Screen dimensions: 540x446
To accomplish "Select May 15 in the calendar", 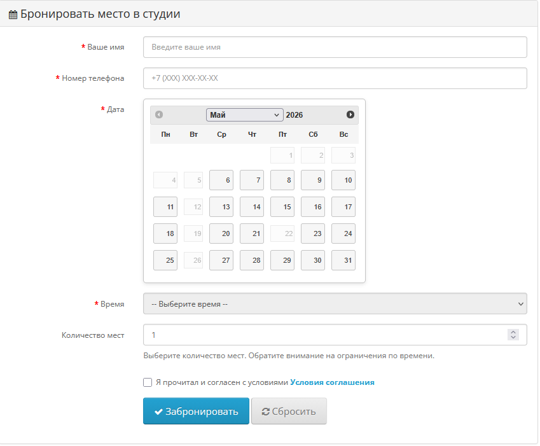I will 282,207.
